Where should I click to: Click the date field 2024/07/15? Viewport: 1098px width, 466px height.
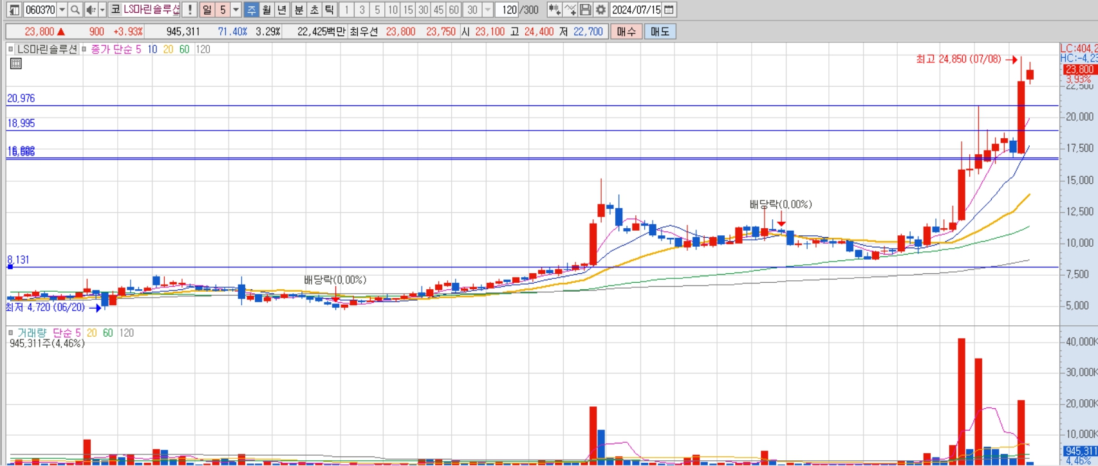[x=636, y=10]
